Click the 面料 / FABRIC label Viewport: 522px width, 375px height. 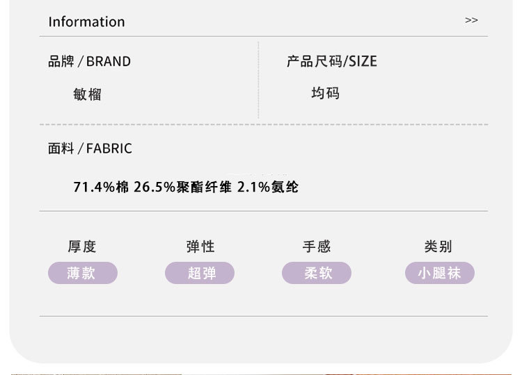tap(90, 148)
